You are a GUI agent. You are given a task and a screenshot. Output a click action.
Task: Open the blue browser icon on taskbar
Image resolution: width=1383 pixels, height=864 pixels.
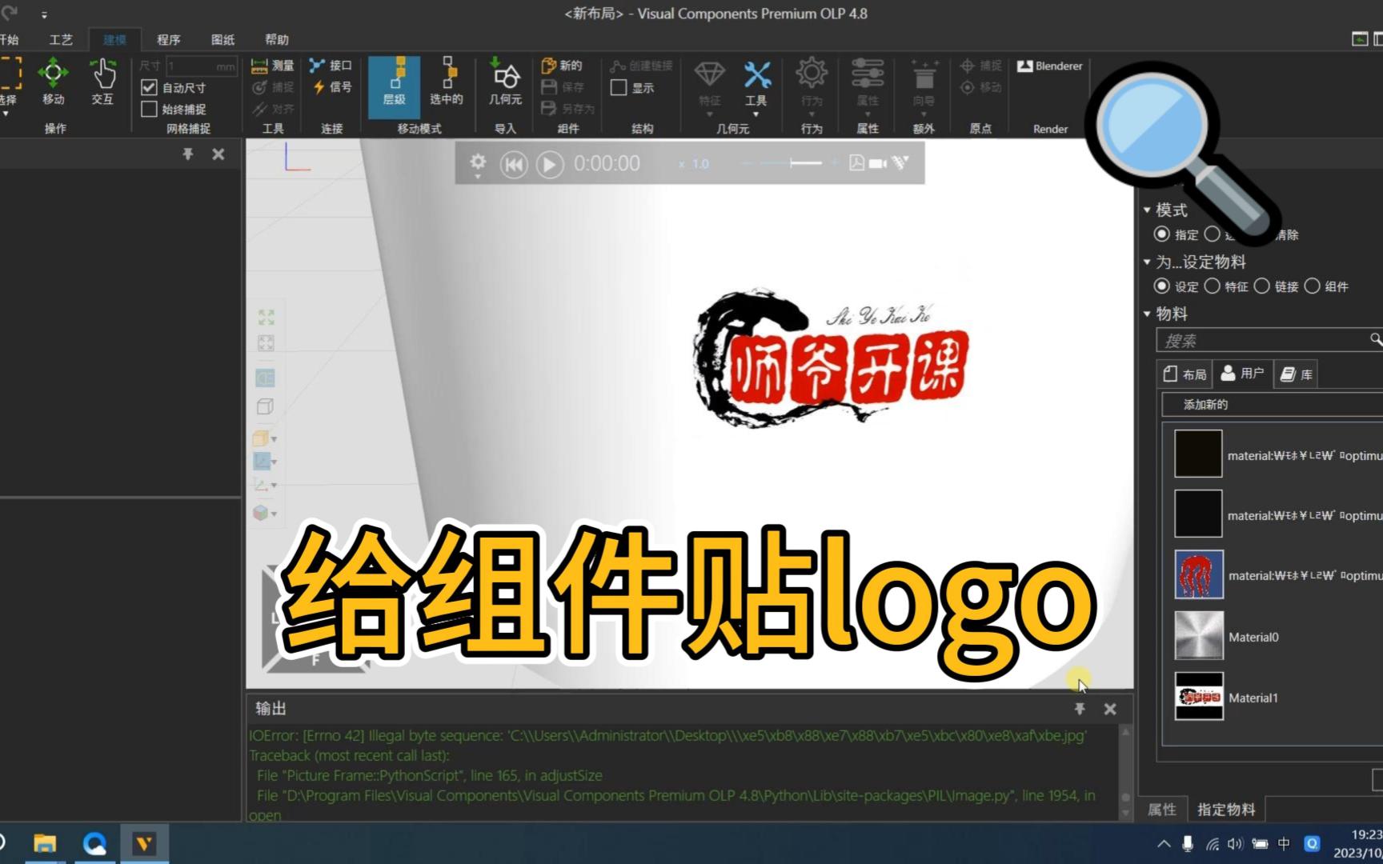pyautogui.click(x=94, y=843)
